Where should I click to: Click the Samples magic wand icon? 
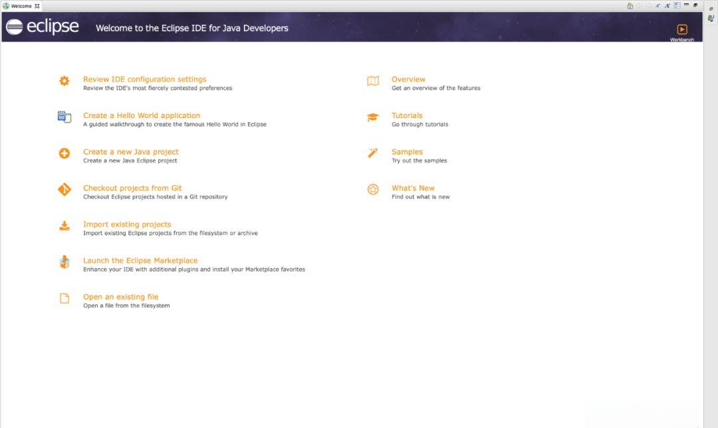point(373,153)
